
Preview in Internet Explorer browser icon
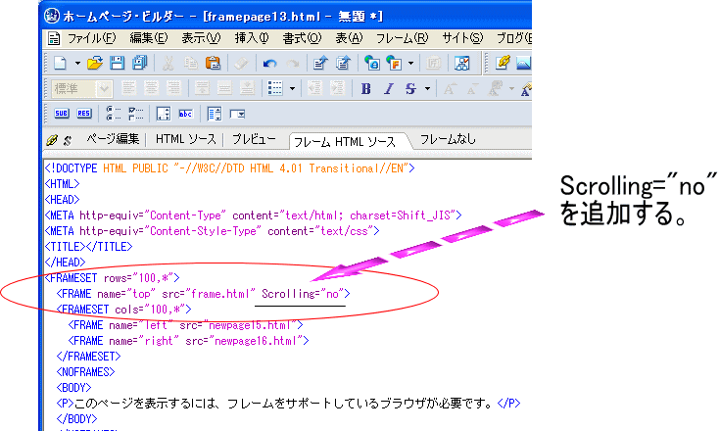pyautogui.click(x=371, y=63)
